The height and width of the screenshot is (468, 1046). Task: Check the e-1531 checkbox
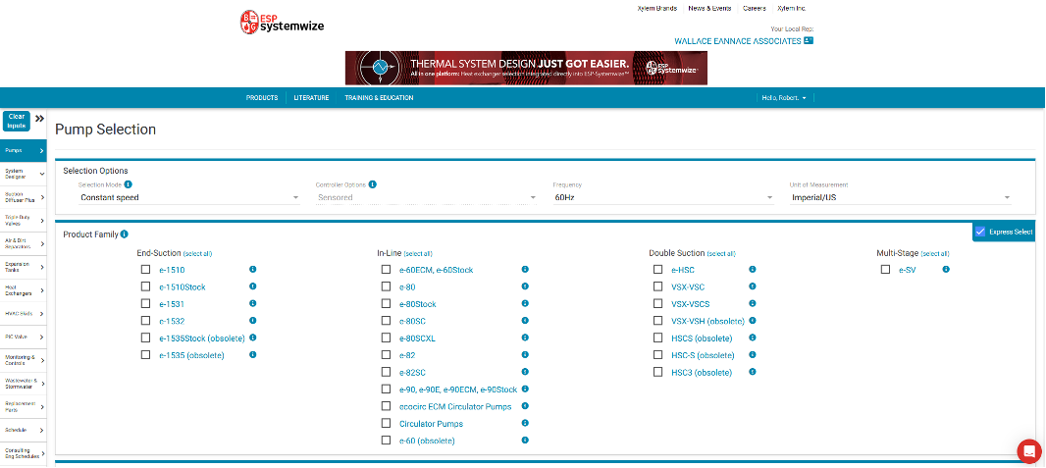point(146,304)
